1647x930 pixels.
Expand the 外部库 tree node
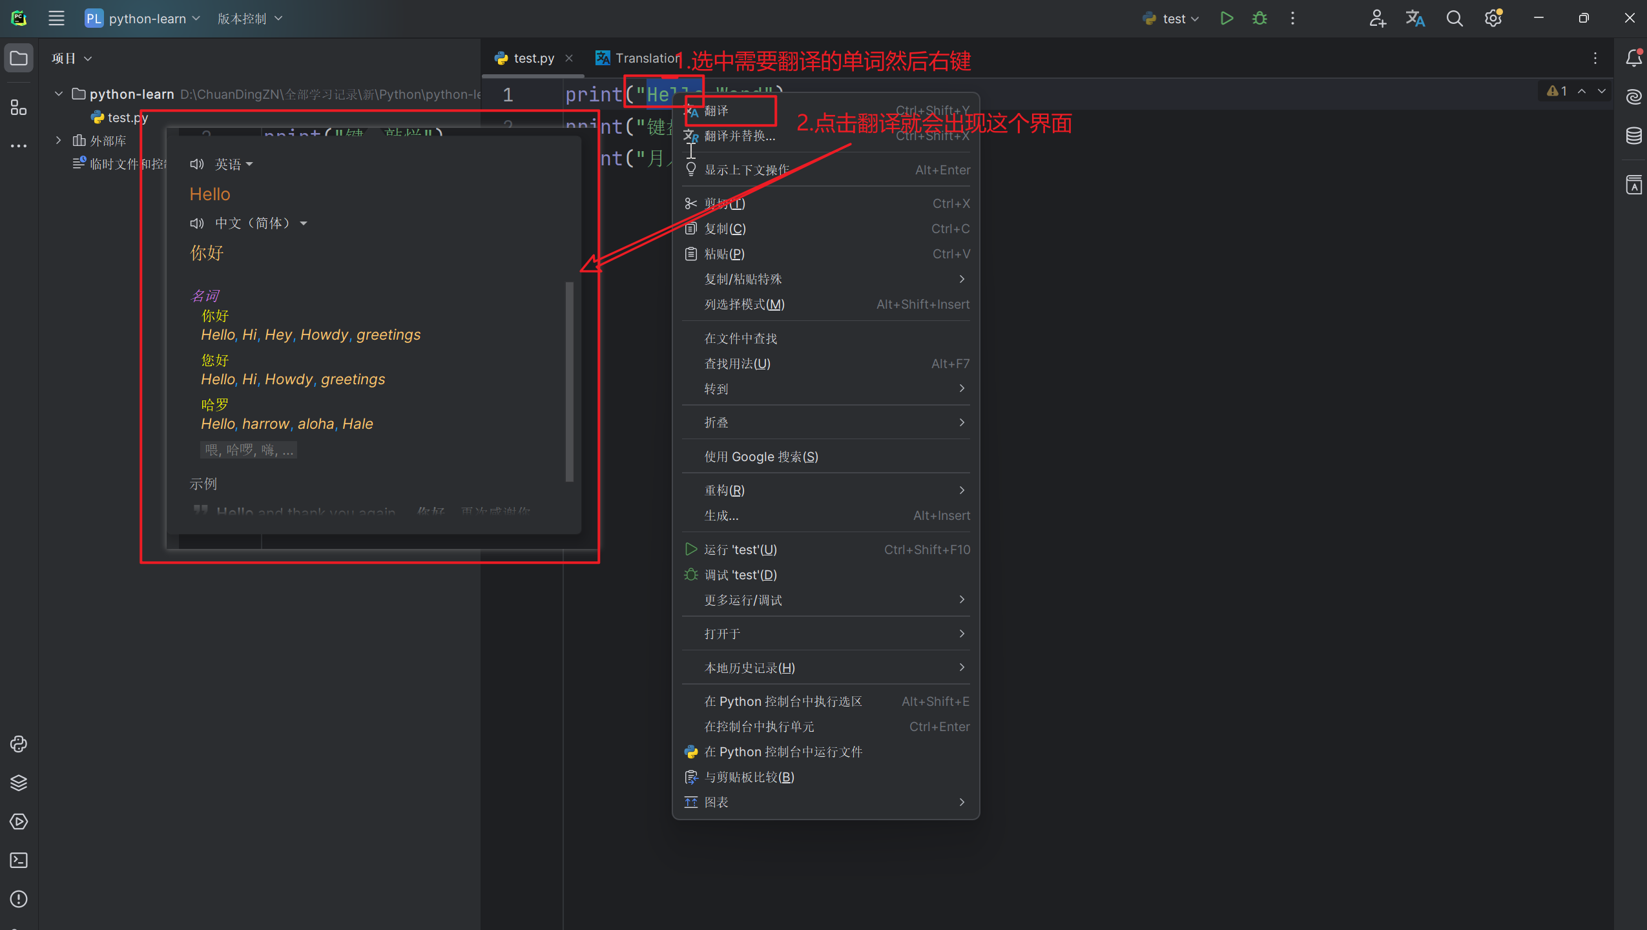[x=59, y=141]
